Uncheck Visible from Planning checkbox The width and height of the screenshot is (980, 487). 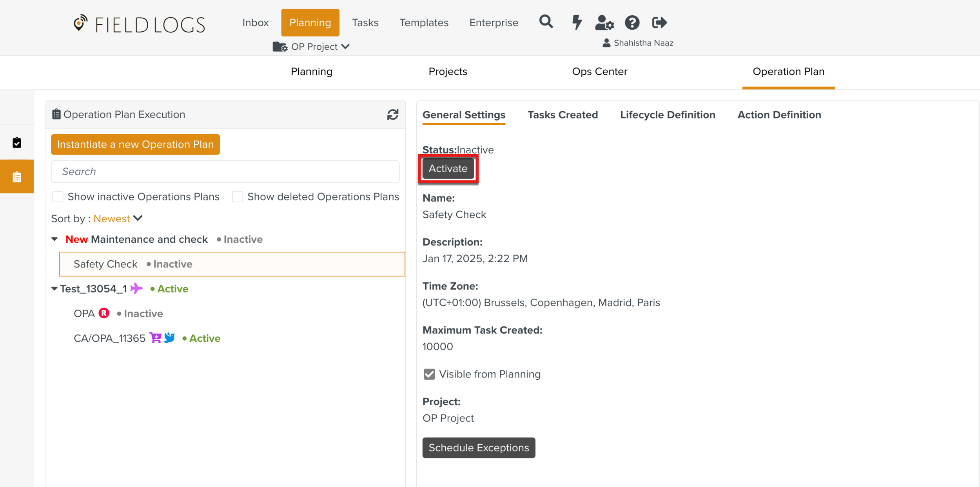click(429, 374)
